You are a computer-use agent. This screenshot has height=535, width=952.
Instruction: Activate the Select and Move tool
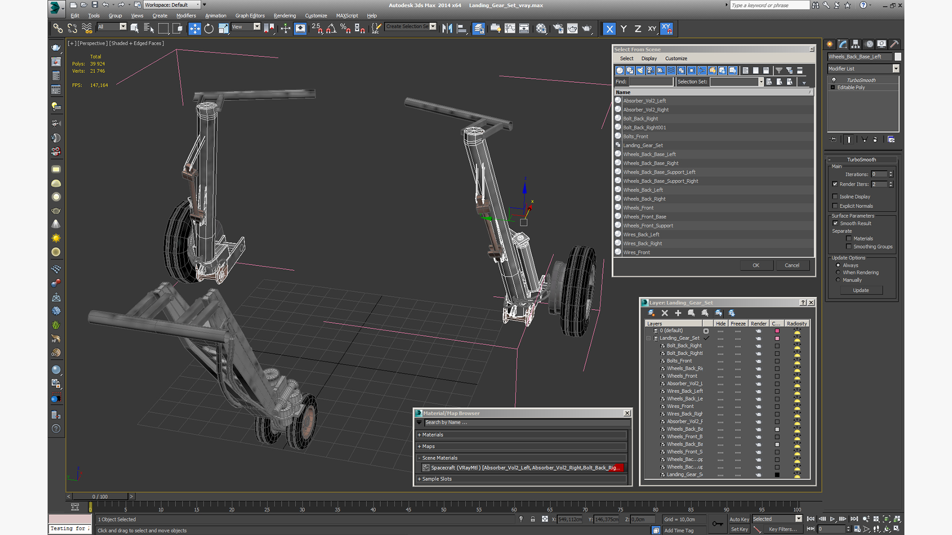(195, 28)
